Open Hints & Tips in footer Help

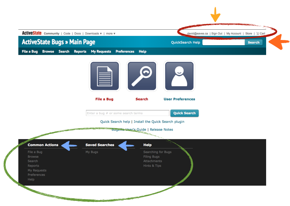[152, 166]
